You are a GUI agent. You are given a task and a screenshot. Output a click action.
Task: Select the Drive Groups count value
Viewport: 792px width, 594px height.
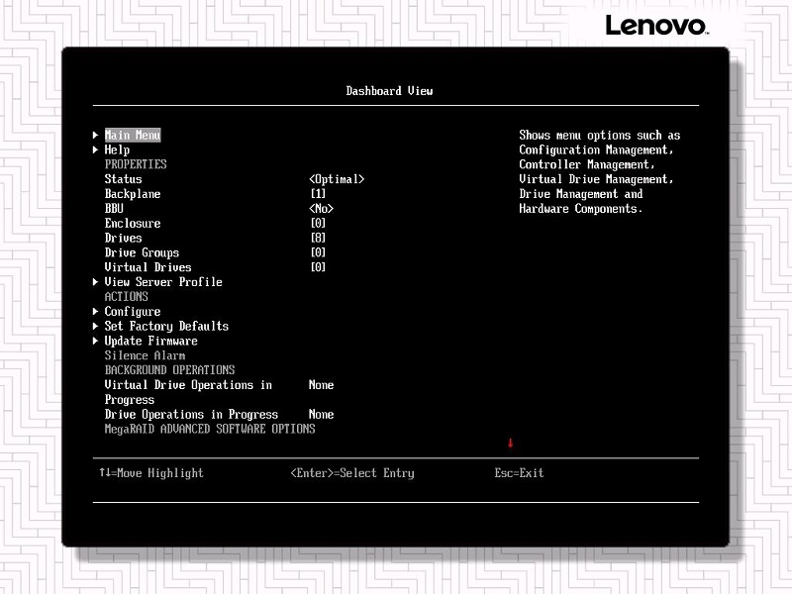coord(318,253)
